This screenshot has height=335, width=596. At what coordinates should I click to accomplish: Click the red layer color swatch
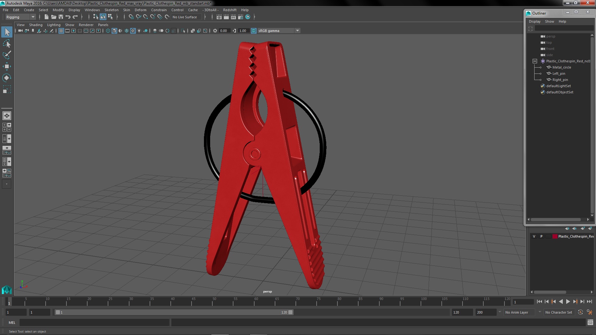555,236
